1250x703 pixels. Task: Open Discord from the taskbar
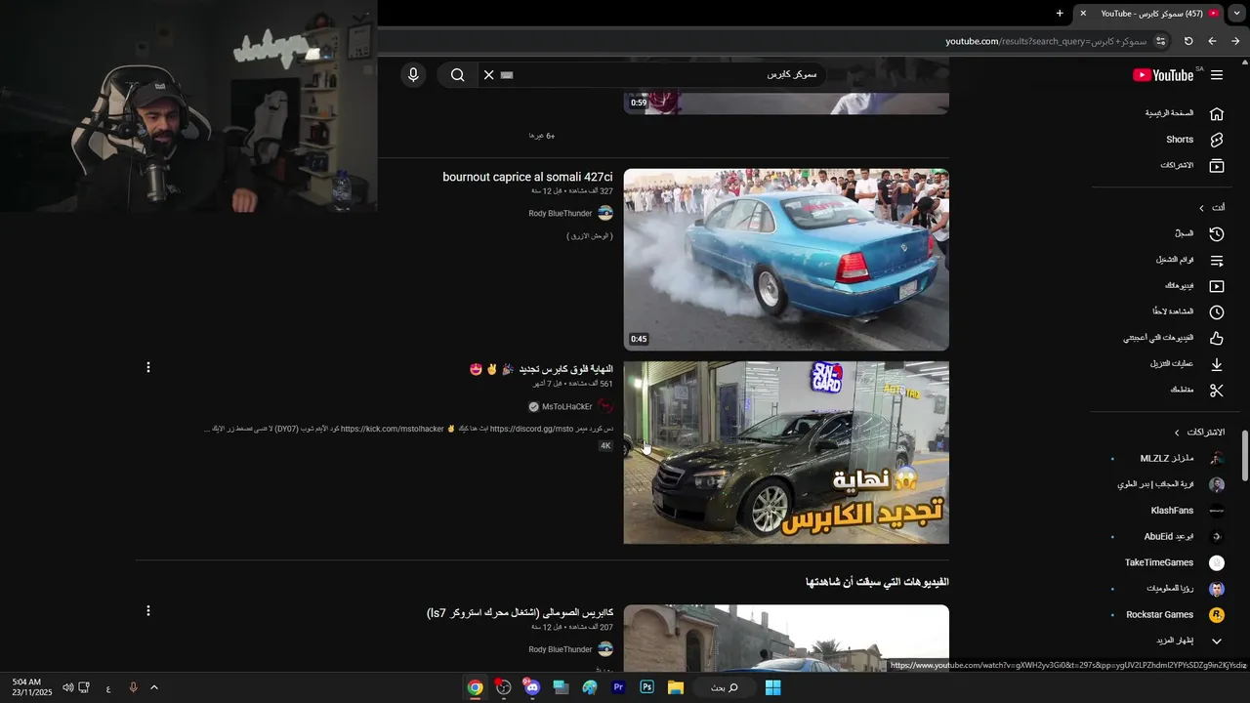click(x=531, y=687)
